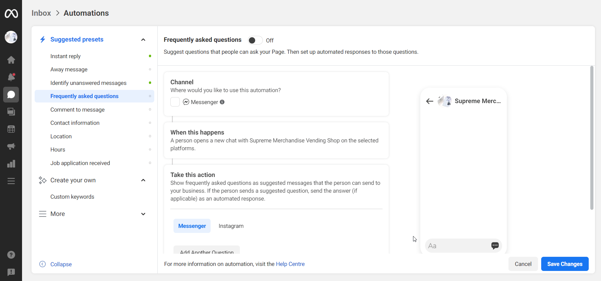Click the Messenger info icon

(x=222, y=102)
